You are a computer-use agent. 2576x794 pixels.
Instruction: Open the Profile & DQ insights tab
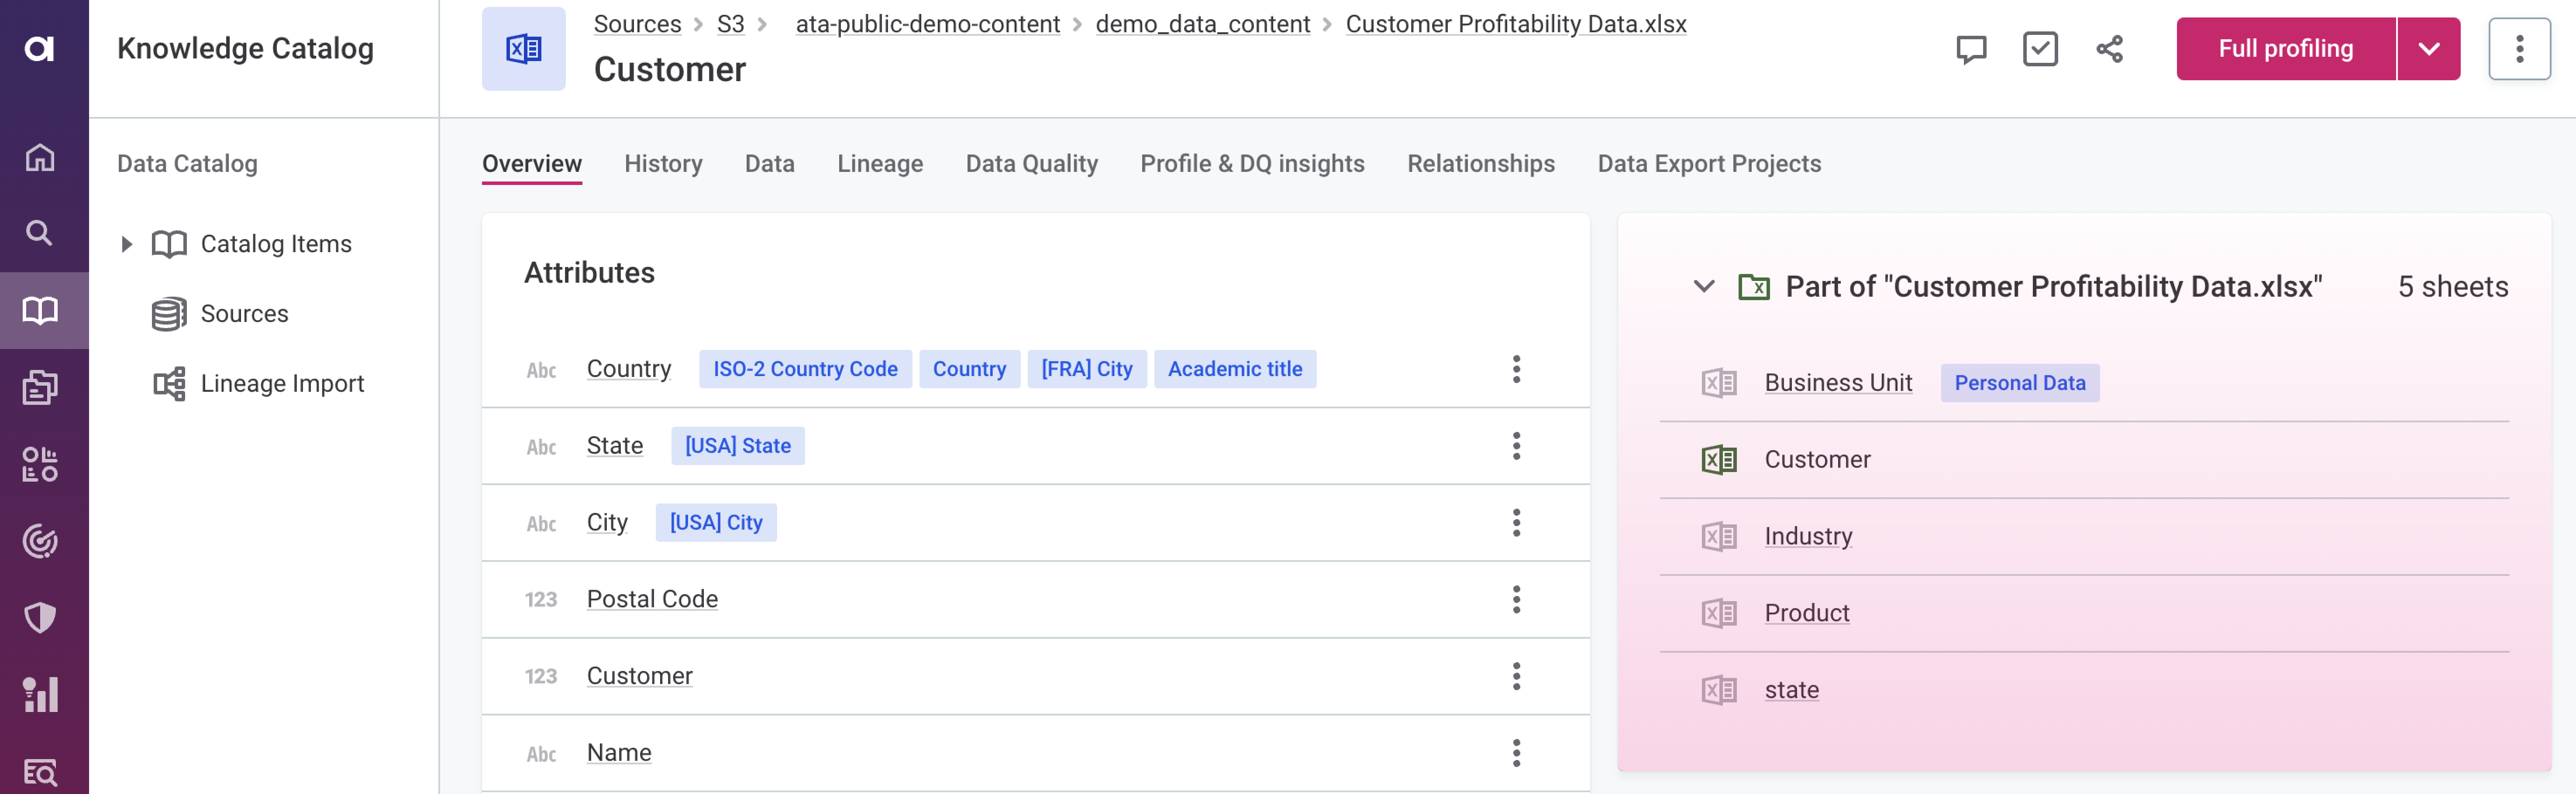pyautogui.click(x=1252, y=164)
